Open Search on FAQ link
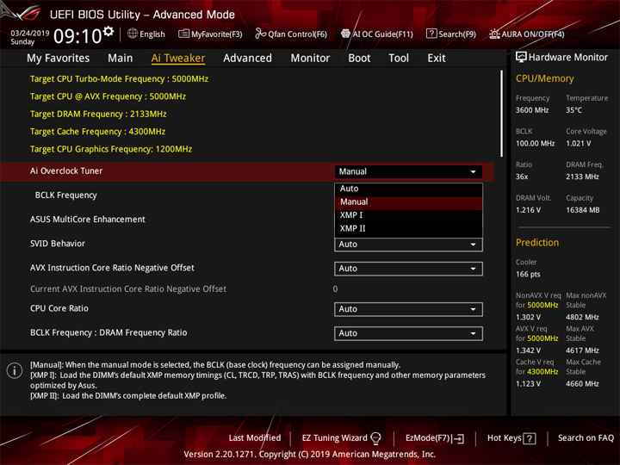The height and width of the screenshot is (465, 620). (x=586, y=437)
